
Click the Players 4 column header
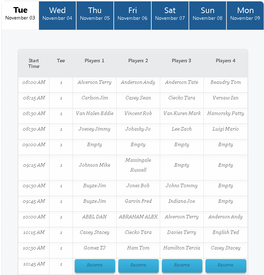(225, 61)
